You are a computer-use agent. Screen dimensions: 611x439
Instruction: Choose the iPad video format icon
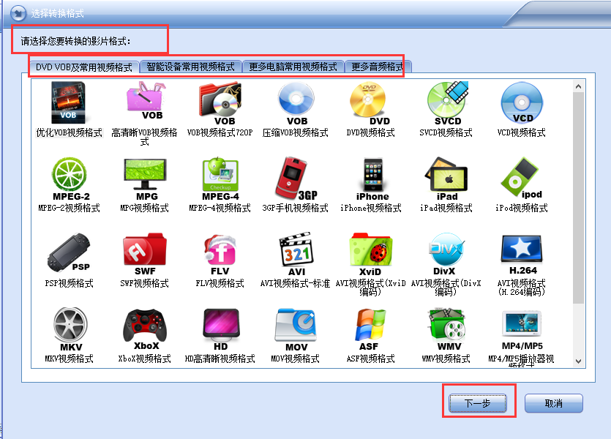[446, 179]
